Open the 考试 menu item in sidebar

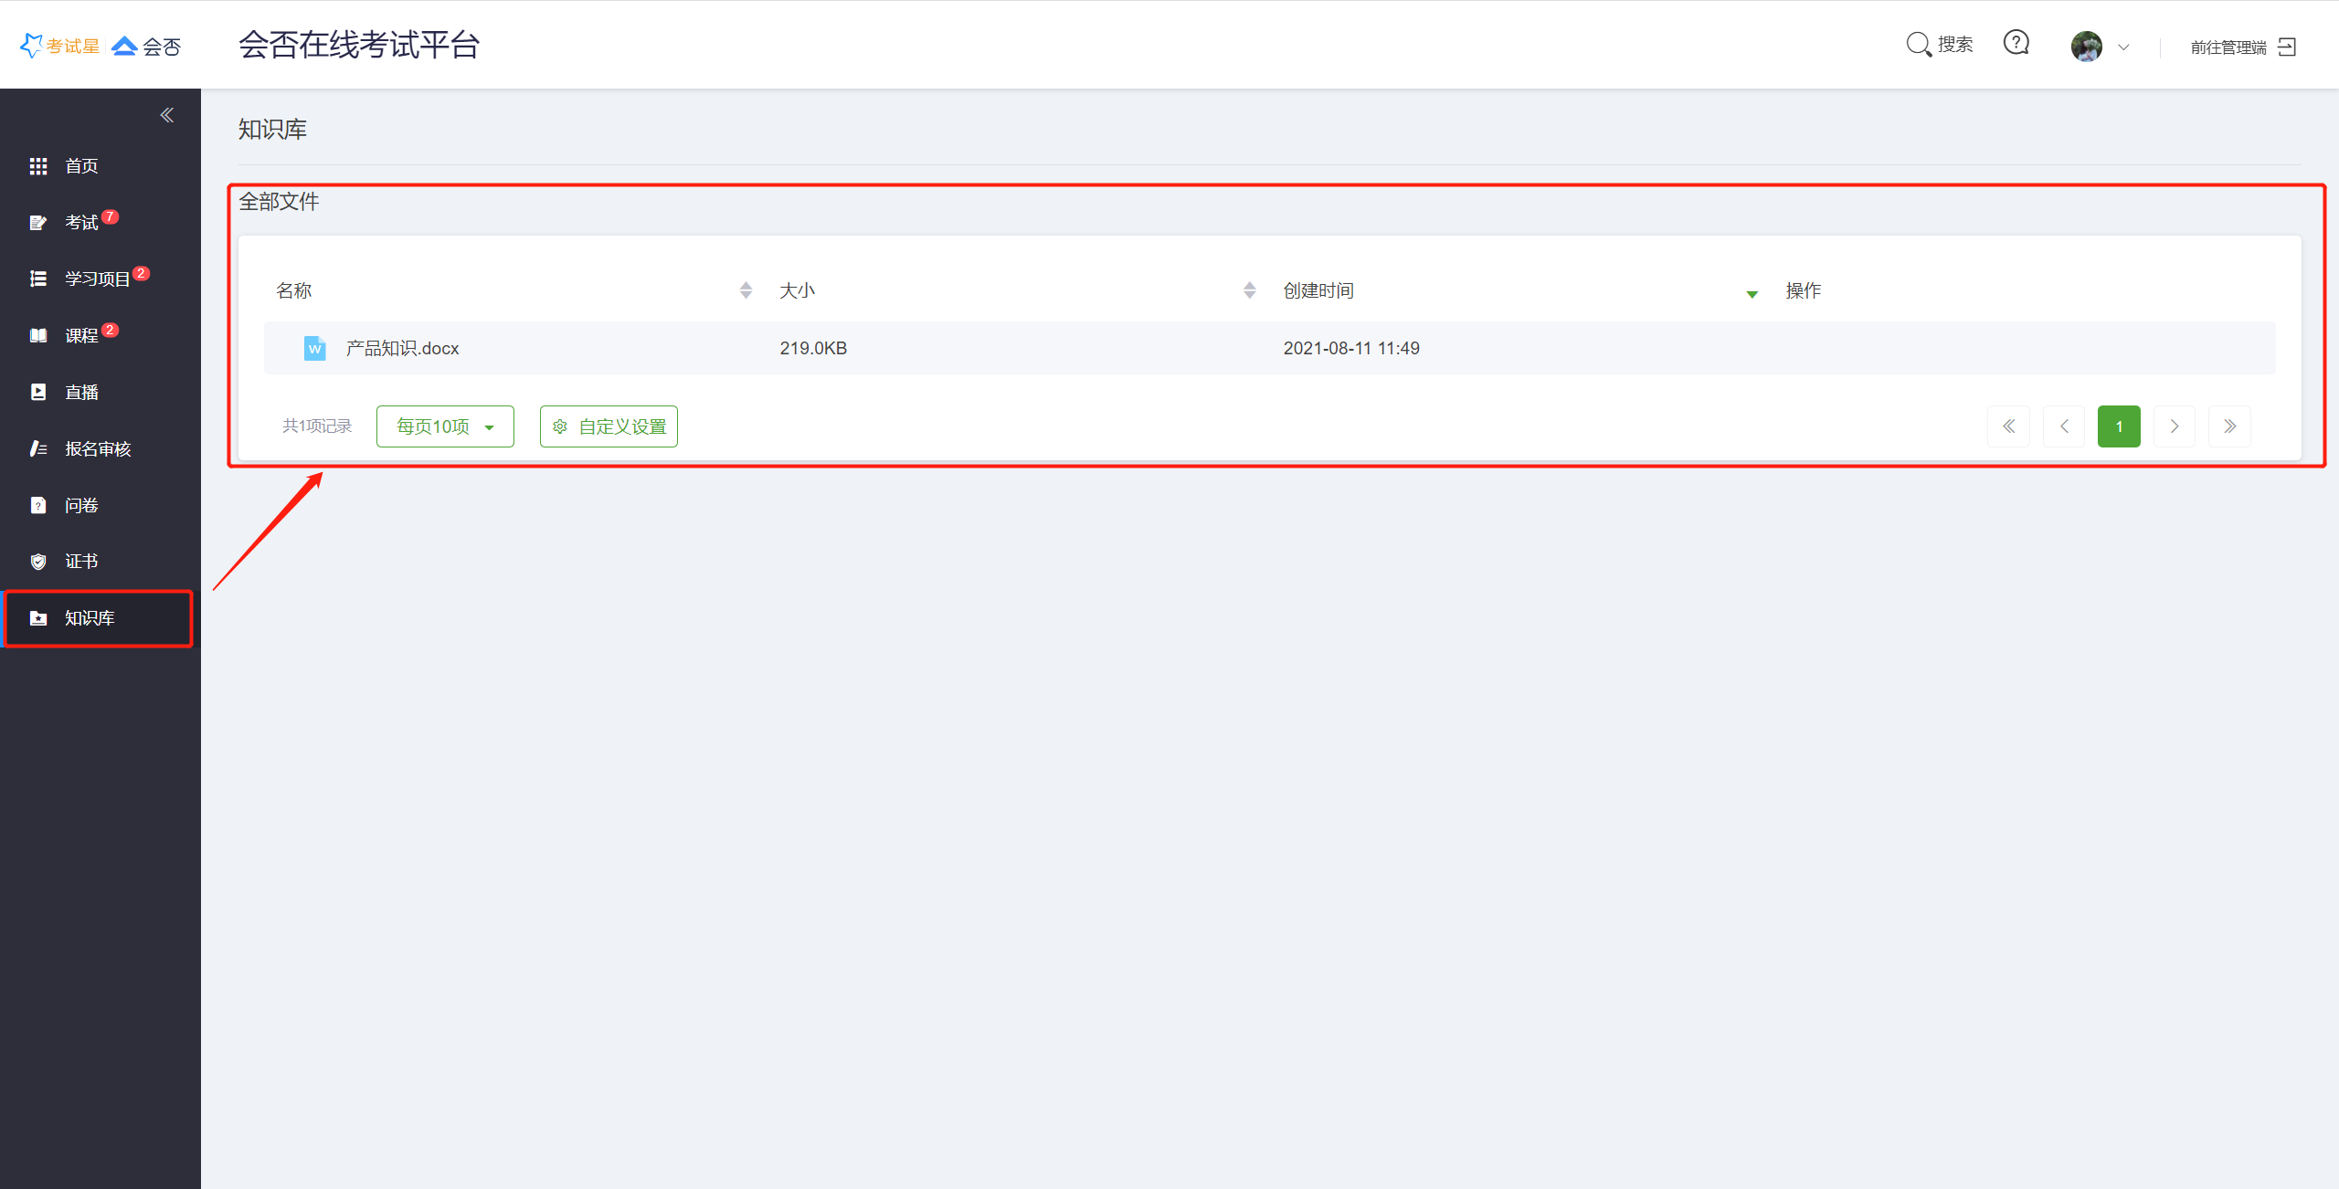[81, 223]
